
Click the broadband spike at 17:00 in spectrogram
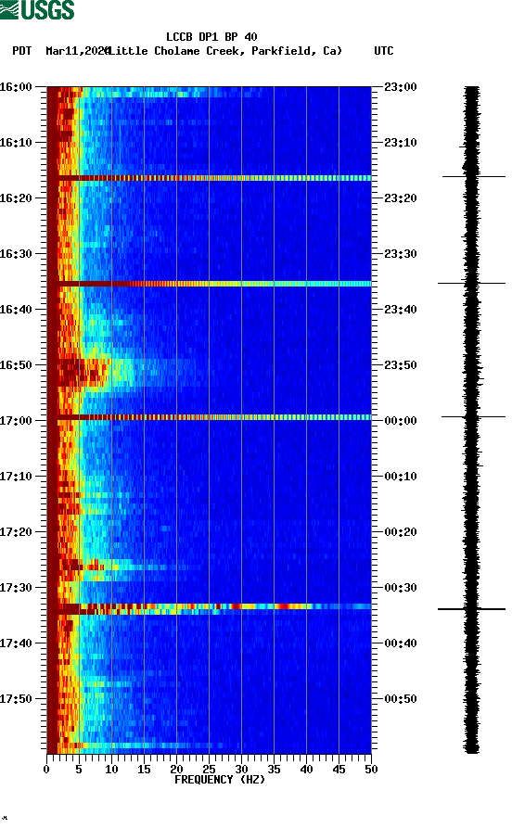click(210, 417)
